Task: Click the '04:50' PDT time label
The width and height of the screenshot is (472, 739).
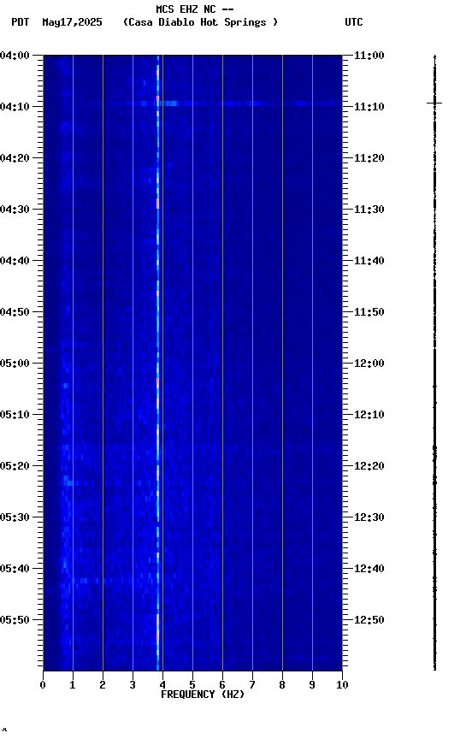Action: [x=15, y=312]
